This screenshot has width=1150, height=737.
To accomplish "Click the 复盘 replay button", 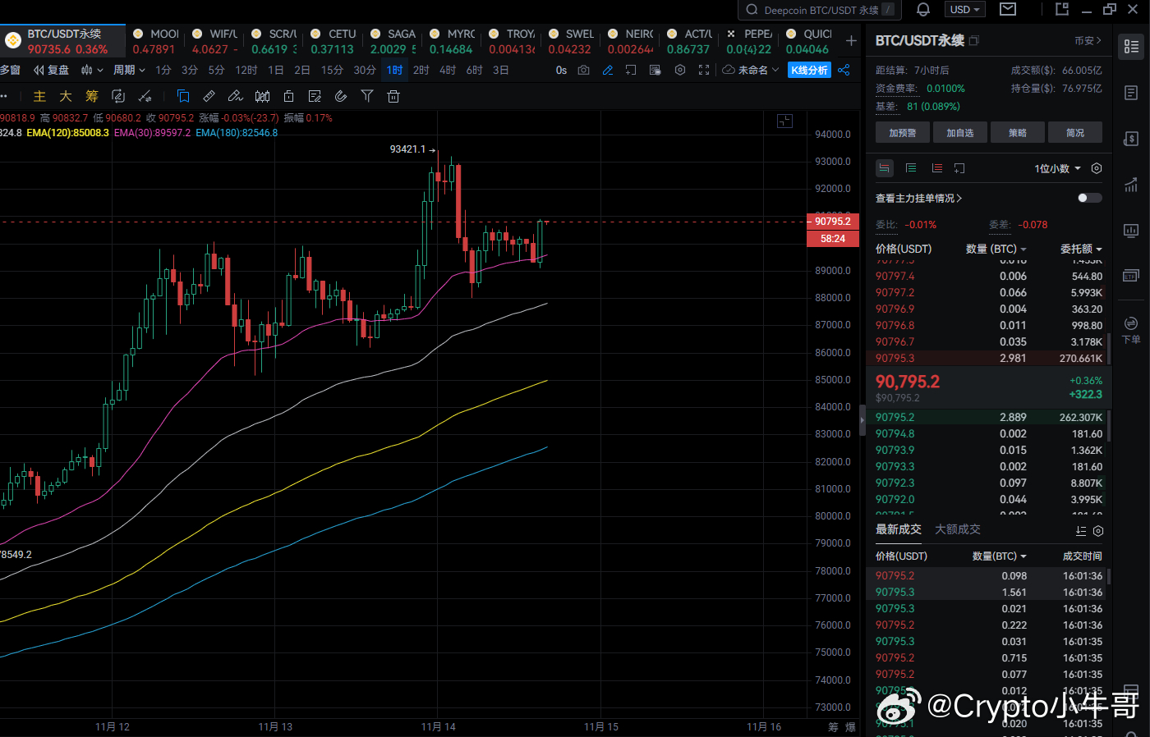I will click(x=51, y=71).
